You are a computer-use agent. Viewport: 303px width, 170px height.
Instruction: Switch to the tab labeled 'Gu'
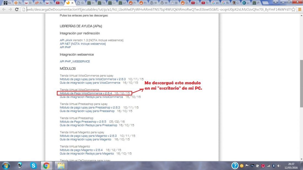coord(81,3)
